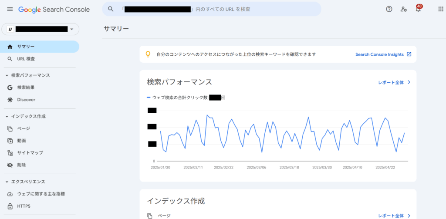The image size is (446, 219).
Task: Click the 2025/03/06 axis date label
Action: point(257,168)
